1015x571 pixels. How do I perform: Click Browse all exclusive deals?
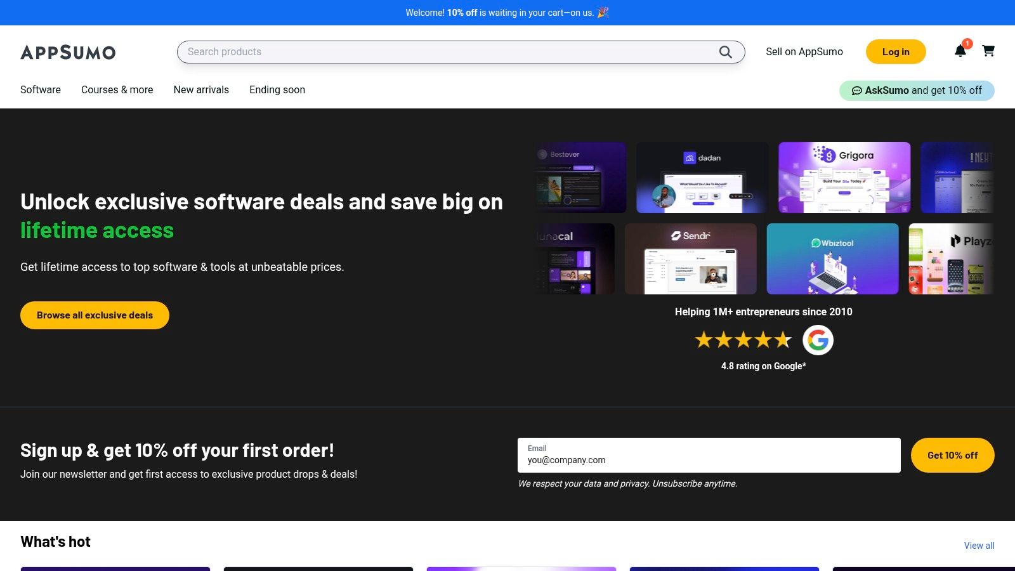click(x=95, y=315)
